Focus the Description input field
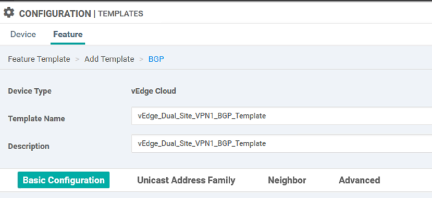The height and width of the screenshot is (198, 432). click(281, 143)
